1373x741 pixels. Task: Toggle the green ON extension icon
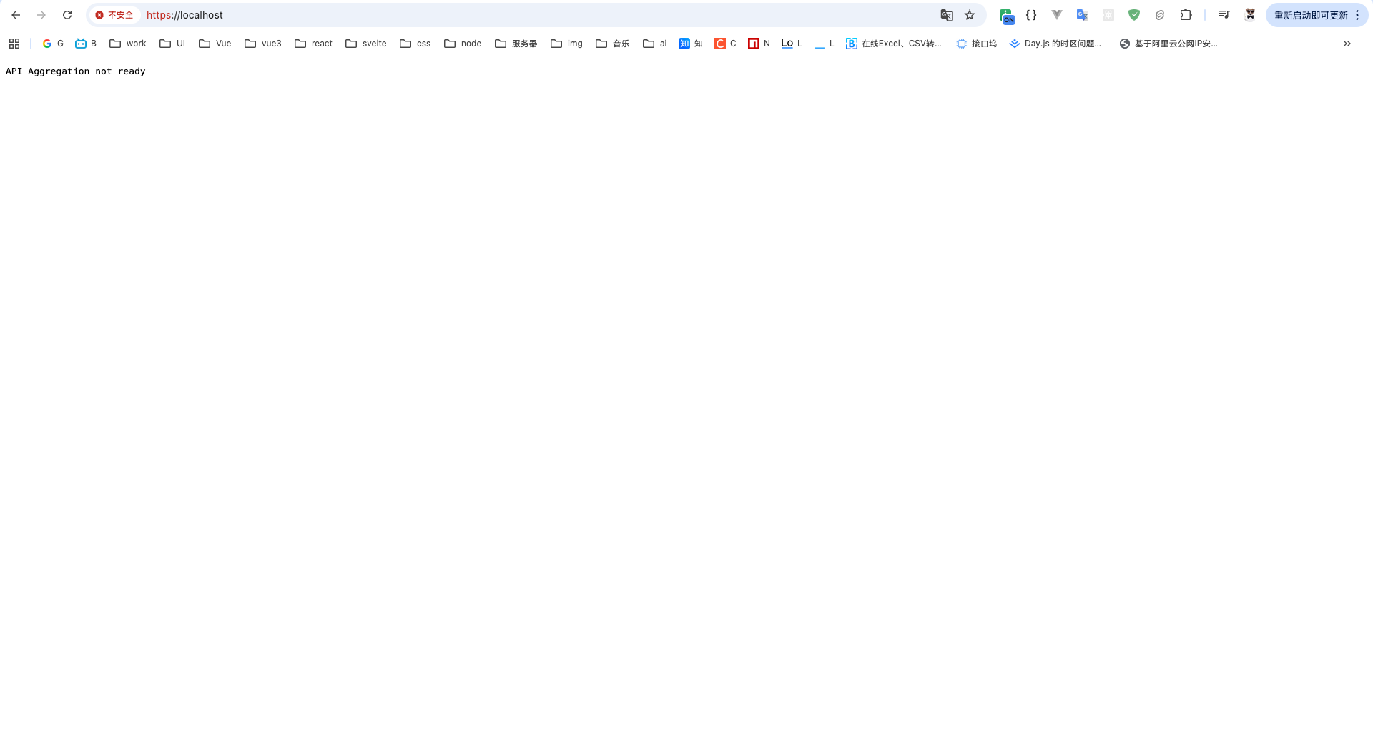click(x=1006, y=16)
